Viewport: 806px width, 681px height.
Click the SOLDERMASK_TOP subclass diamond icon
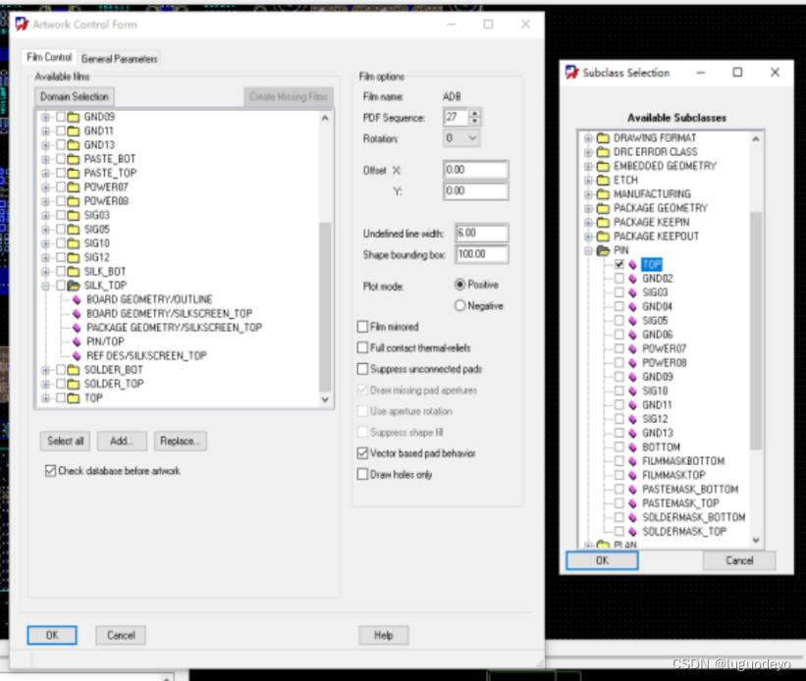tap(631, 531)
